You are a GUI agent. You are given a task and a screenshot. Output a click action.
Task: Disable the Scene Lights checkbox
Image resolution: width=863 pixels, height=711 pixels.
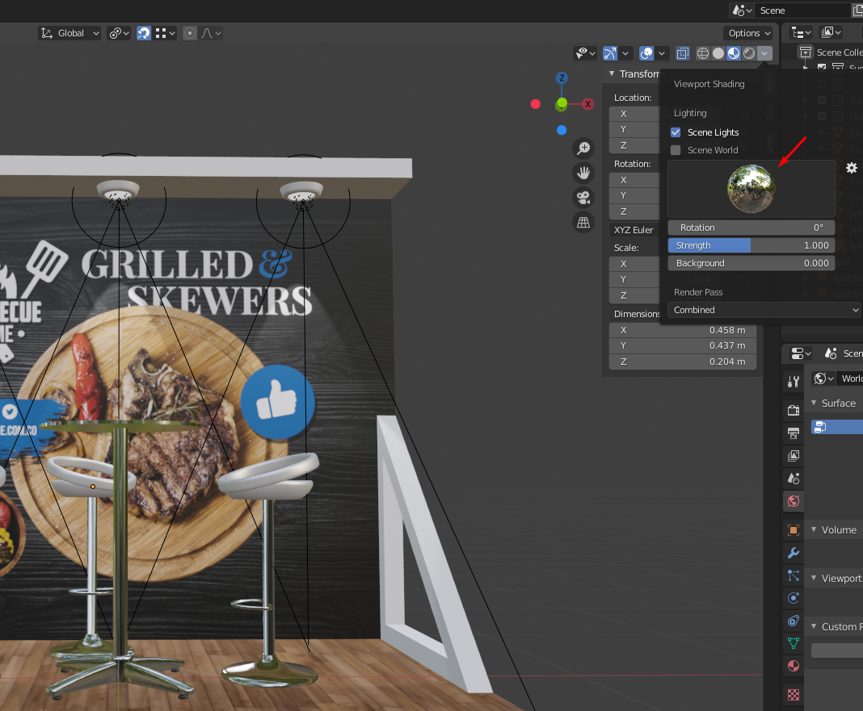click(x=676, y=132)
